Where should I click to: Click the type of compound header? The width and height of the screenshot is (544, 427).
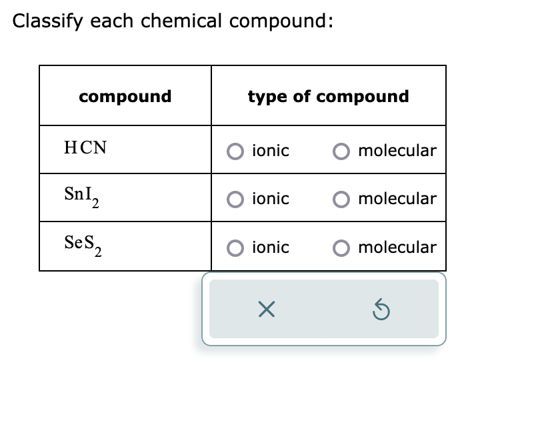coord(329,96)
